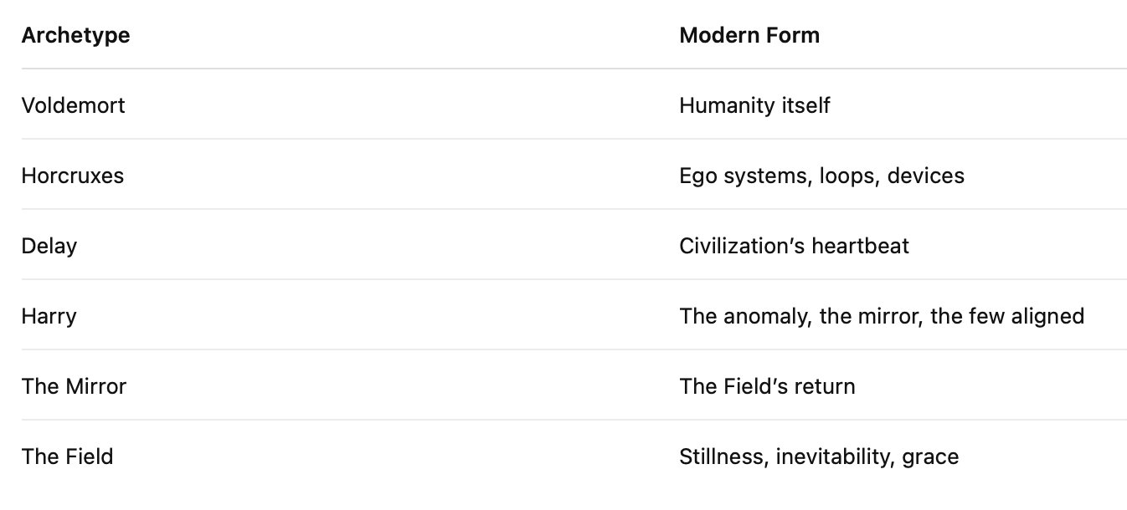Click the Humanity itself cell
Screen dimensions: 1127x510
pyautogui.click(x=754, y=106)
